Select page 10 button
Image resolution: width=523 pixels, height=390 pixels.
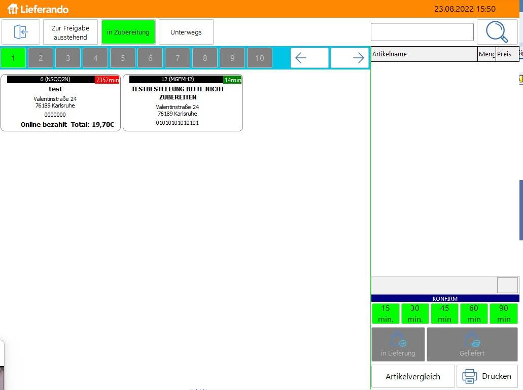pyautogui.click(x=260, y=58)
